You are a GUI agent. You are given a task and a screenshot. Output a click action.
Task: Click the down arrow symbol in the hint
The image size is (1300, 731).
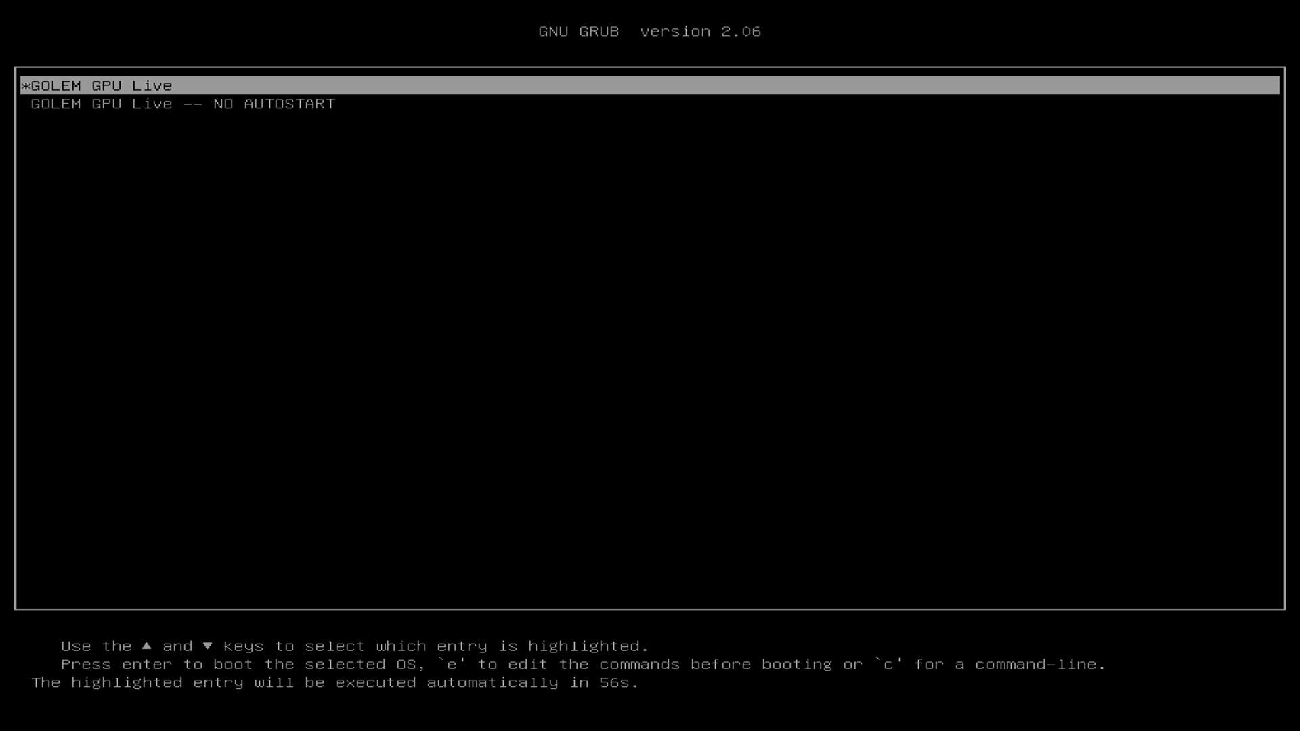(208, 646)
